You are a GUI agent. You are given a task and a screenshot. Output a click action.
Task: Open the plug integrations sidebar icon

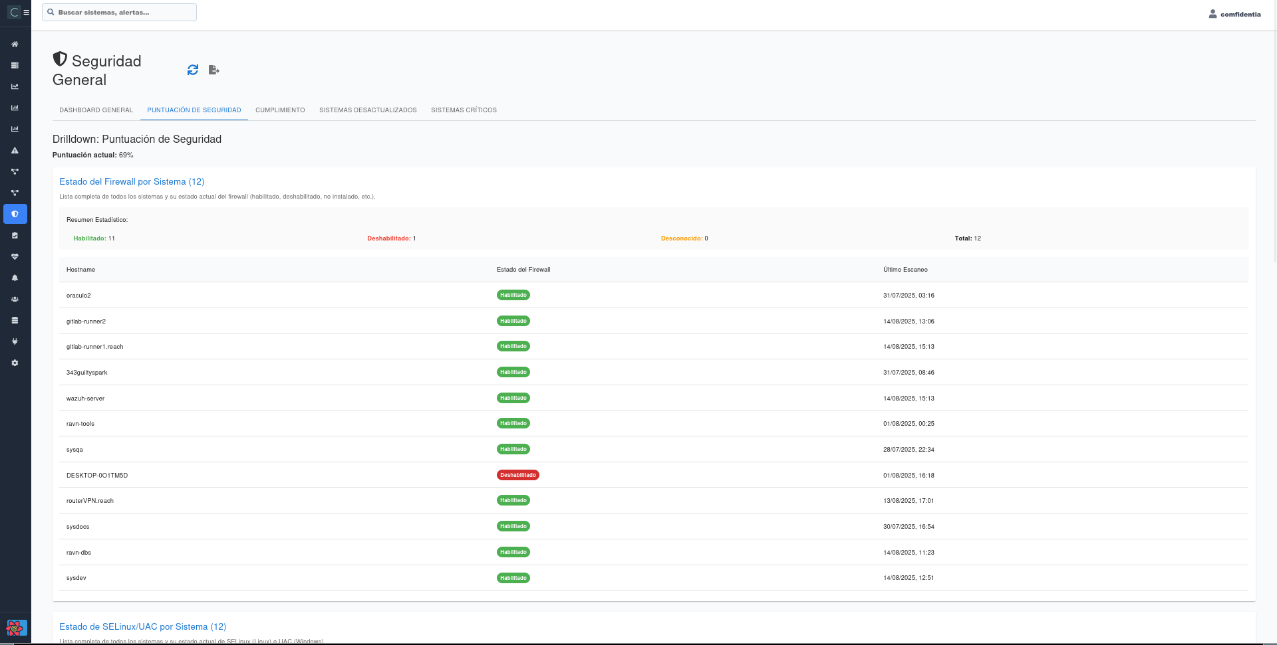click(15, 341)
